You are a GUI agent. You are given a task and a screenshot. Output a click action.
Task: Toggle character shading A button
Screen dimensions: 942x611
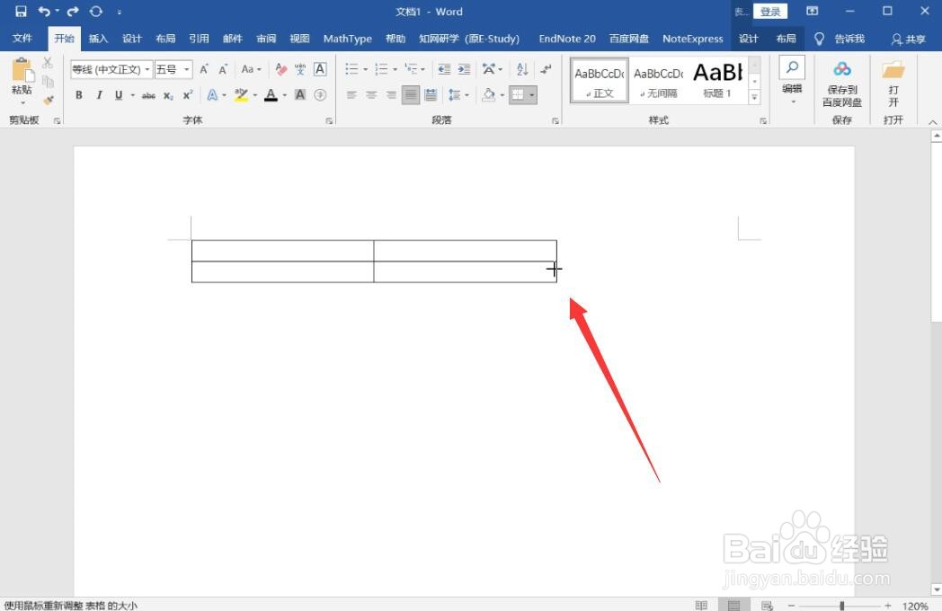[x=300, y=95]
